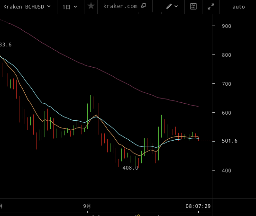Click the 501.6 current price label
The width and height of the screenshot is (256, 216).
click(x=229, y=141)
